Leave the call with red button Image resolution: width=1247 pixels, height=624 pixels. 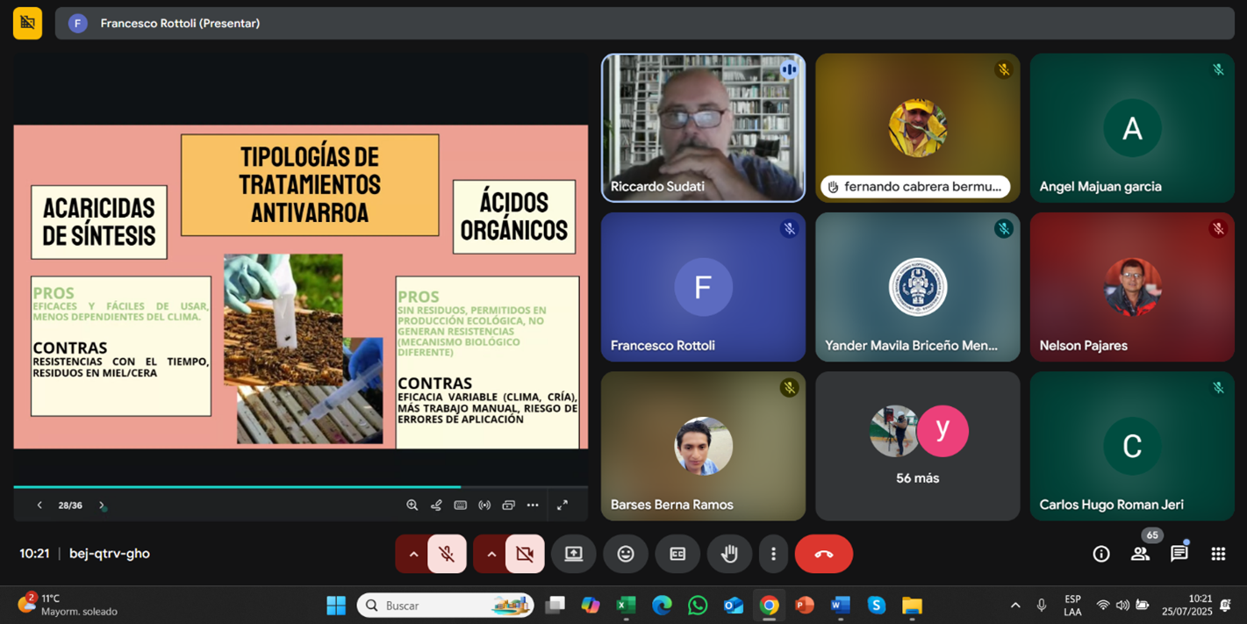tap(823, 554)
